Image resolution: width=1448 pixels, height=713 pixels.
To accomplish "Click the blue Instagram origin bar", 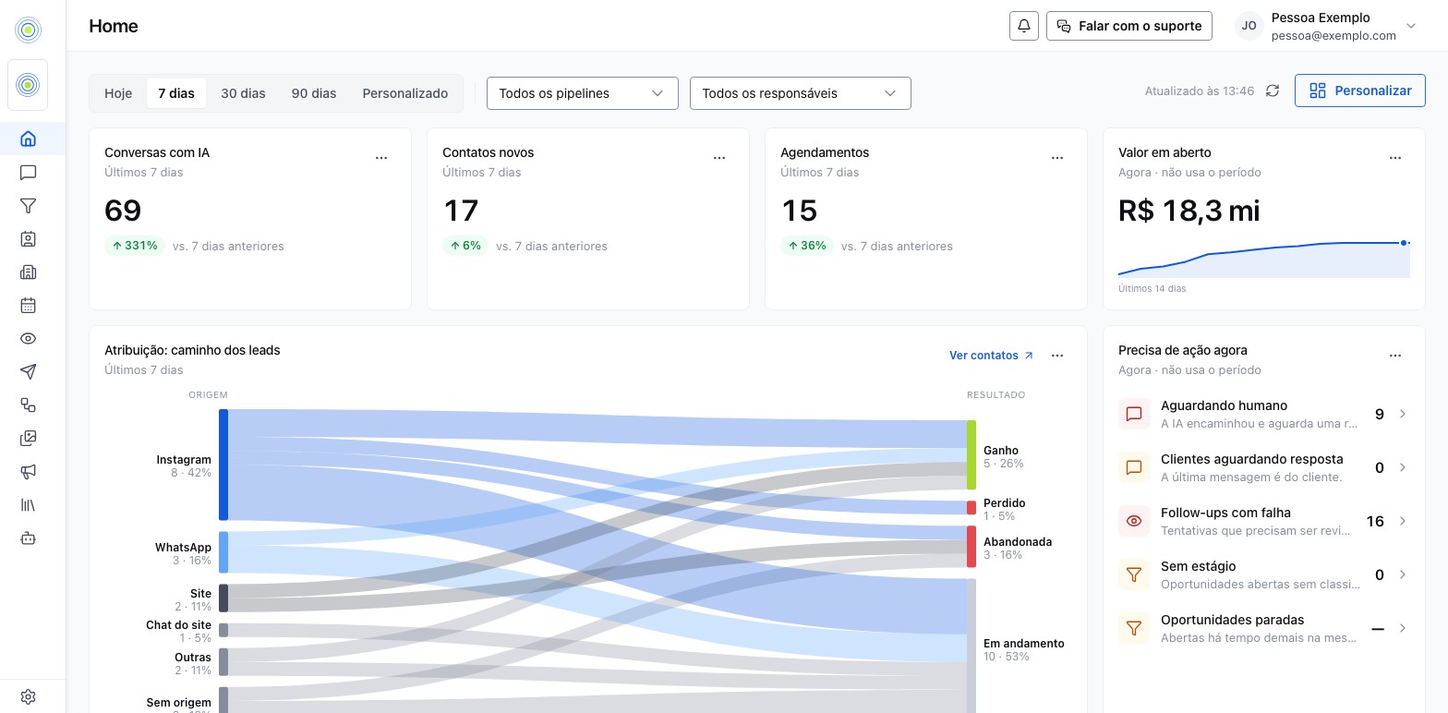I will pos(223,465).
